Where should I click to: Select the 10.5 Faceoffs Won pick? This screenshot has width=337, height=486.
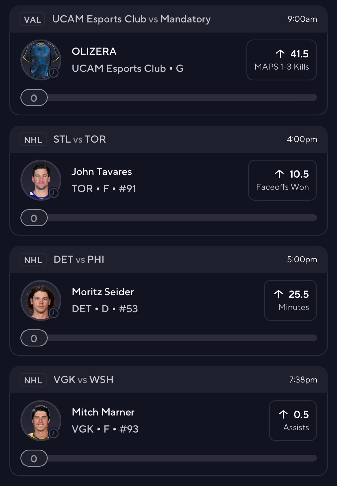point(282,180)
